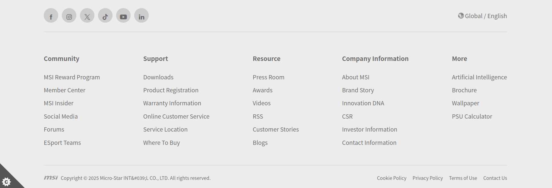Click the TikTok social icon
Screen dimensions: 552x188
[105, 16]
